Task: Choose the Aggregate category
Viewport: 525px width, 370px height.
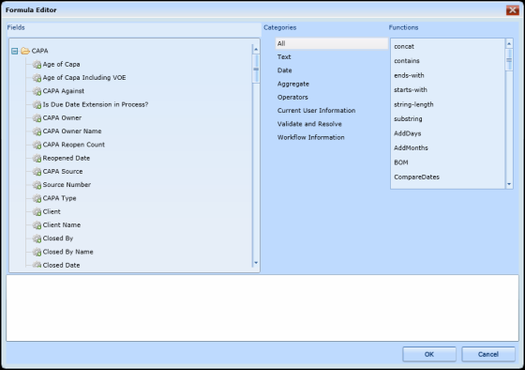Action: coord(292,84)
